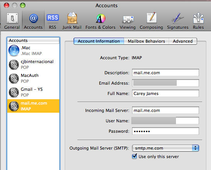Open RSS preferences icon

tap(53, 18)
